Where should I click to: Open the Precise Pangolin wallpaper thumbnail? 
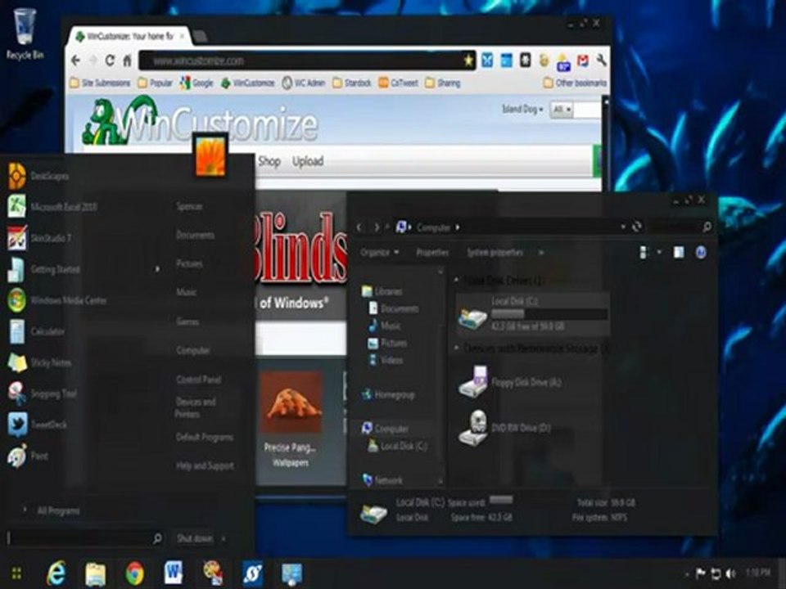click(291, 402)
